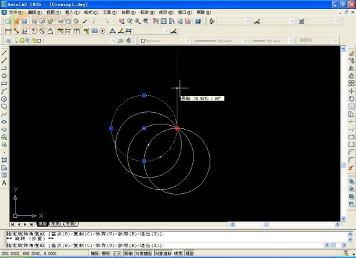Click the red hot grip on circle

coord(177,128)
